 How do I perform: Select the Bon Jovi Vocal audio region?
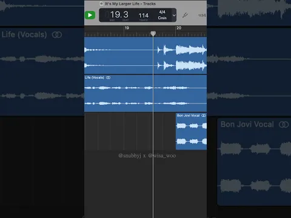click(x=191, y=131)
